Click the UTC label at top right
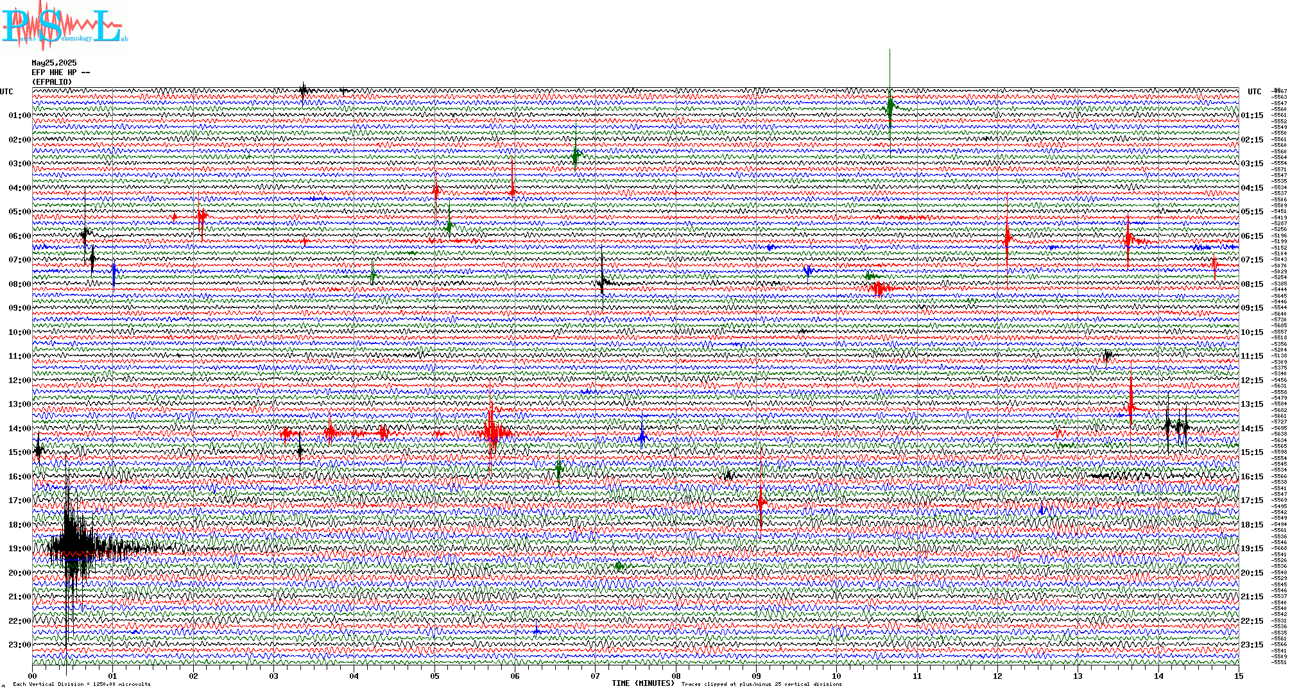 1254,92
